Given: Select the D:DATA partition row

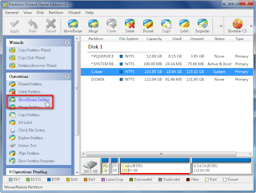Looking at the screenshot, I should [167, 79].
